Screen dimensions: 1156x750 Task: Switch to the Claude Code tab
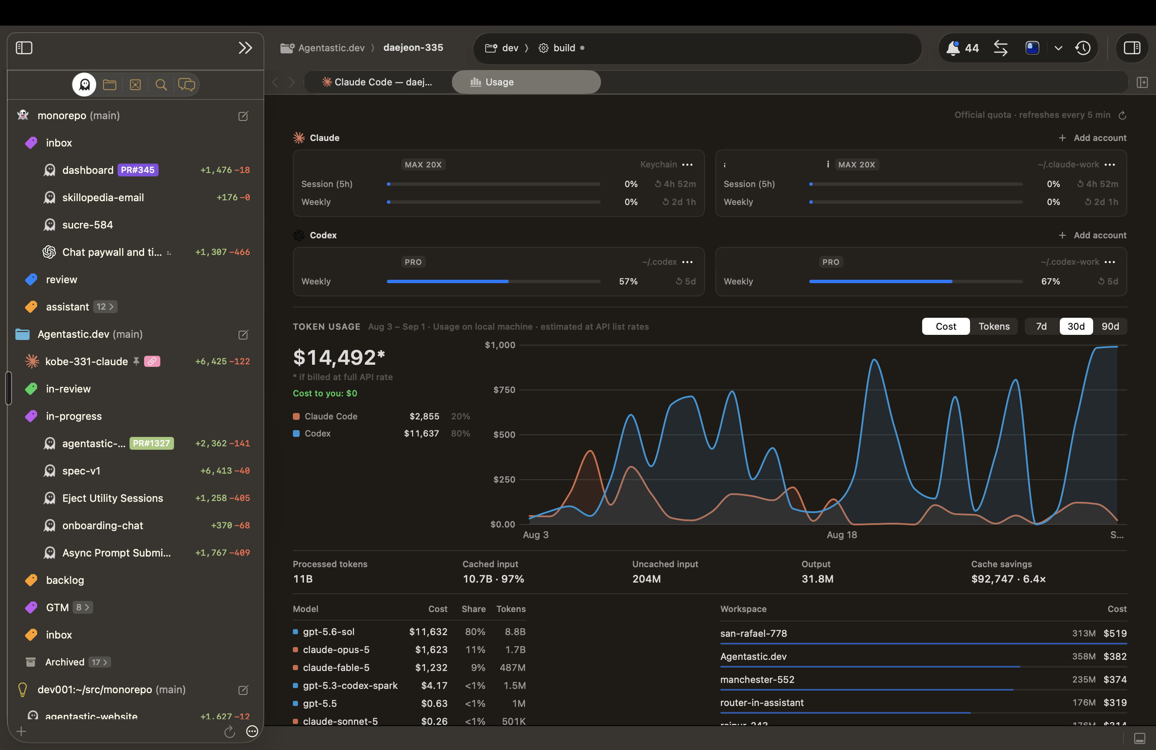point(377,82)
